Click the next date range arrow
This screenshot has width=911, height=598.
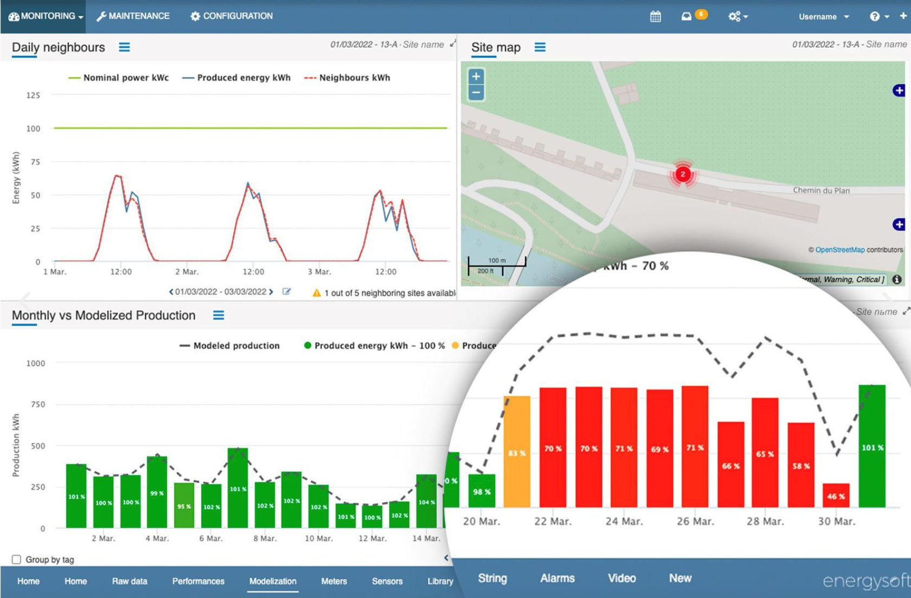click(272, 291)
